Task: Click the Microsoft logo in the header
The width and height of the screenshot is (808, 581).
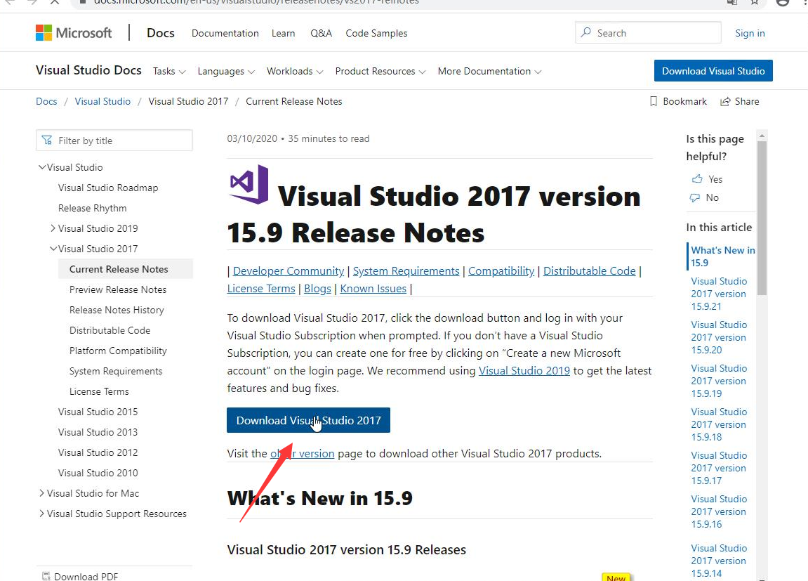Action: [x=74, y=33]
